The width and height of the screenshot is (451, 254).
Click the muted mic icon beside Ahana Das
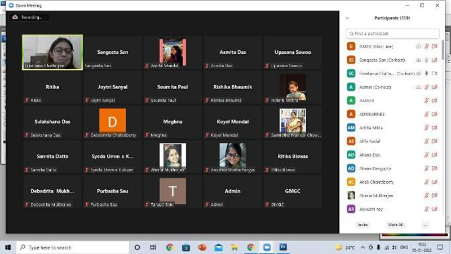(x=426, y=155)
